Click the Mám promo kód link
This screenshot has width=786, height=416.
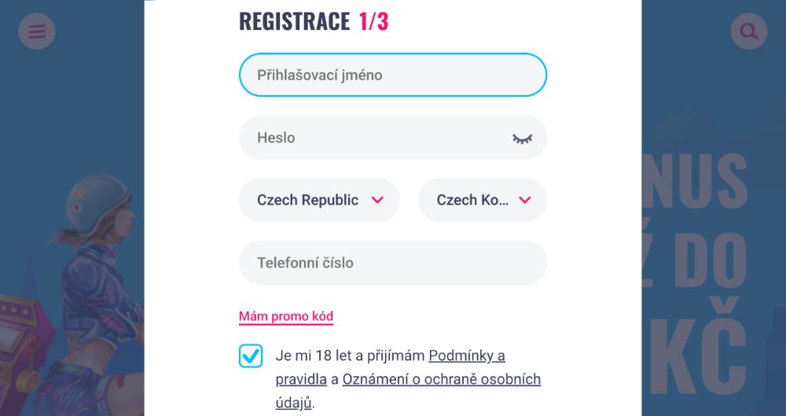tap(286, 317)
